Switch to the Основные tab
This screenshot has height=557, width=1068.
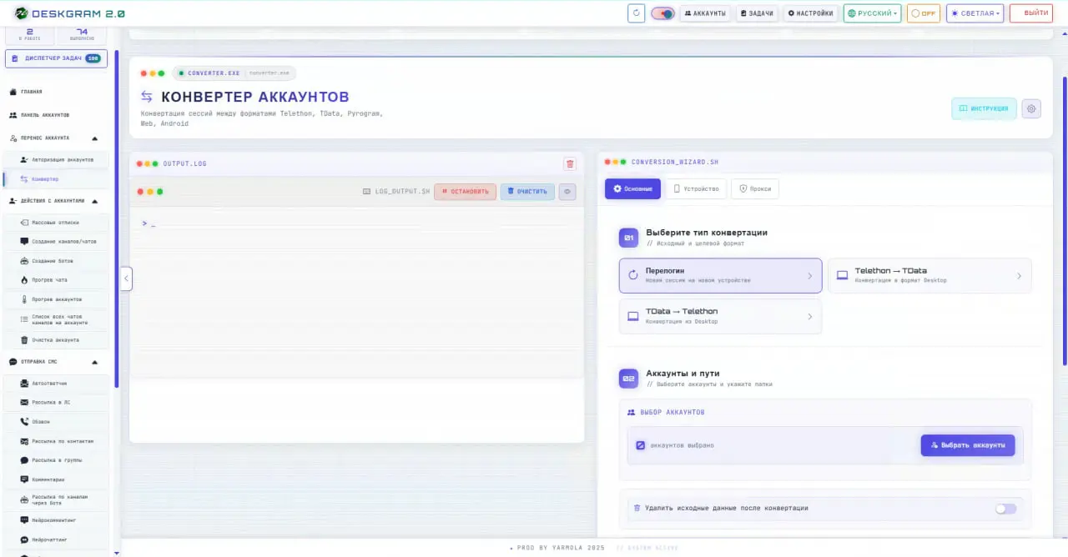[x=632, y=188]
